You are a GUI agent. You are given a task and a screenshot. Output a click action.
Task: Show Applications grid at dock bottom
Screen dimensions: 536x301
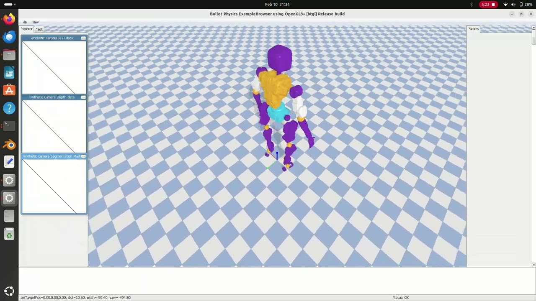coord(9,291)
